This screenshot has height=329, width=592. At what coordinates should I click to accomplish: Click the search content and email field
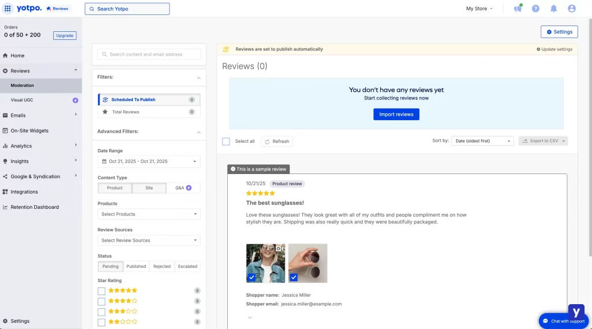149,54
